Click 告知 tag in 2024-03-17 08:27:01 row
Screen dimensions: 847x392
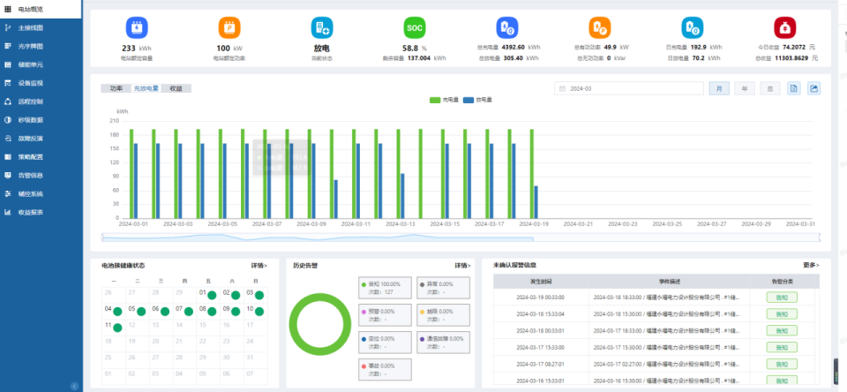click(x=782, y=365)
